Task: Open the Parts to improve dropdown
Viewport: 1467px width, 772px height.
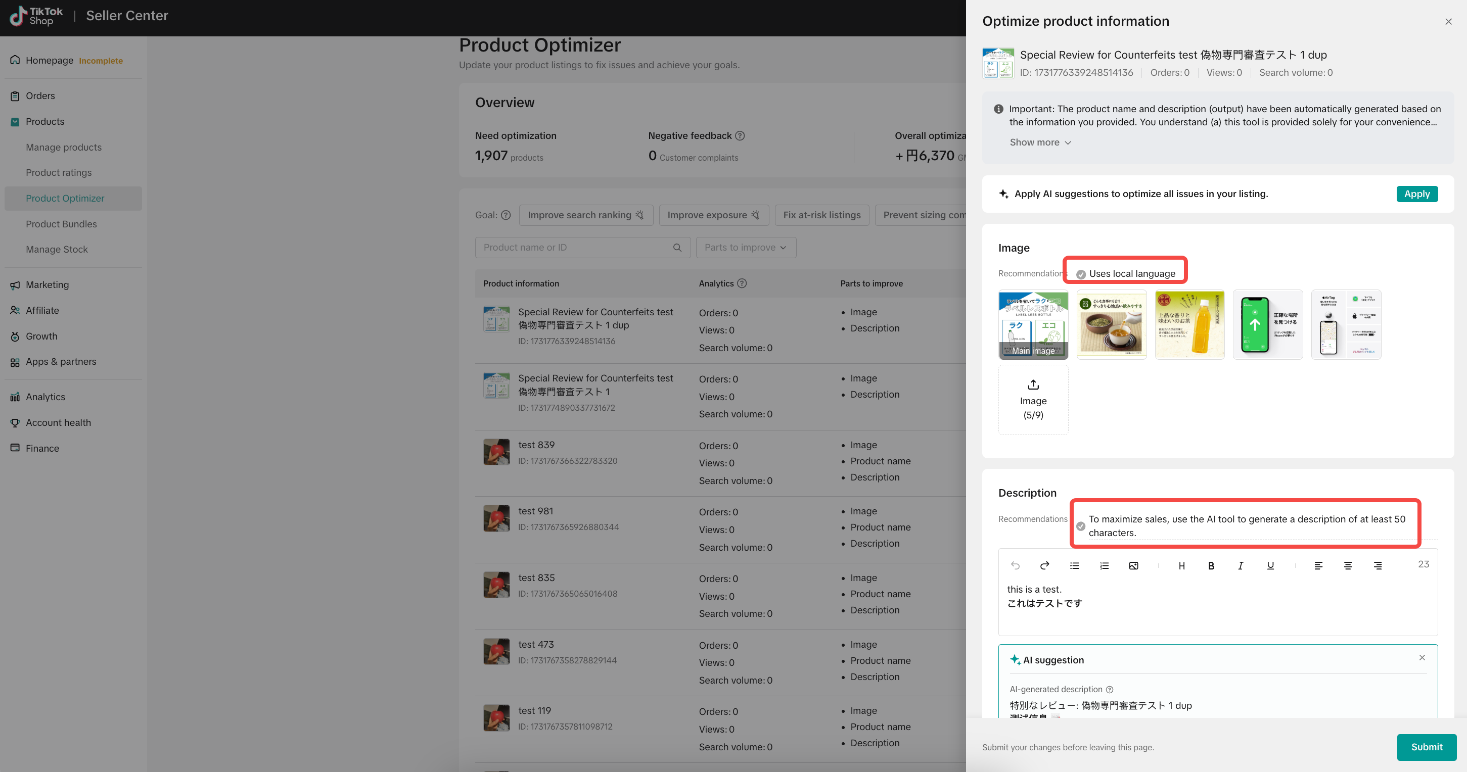Action: tap(746, 248)
